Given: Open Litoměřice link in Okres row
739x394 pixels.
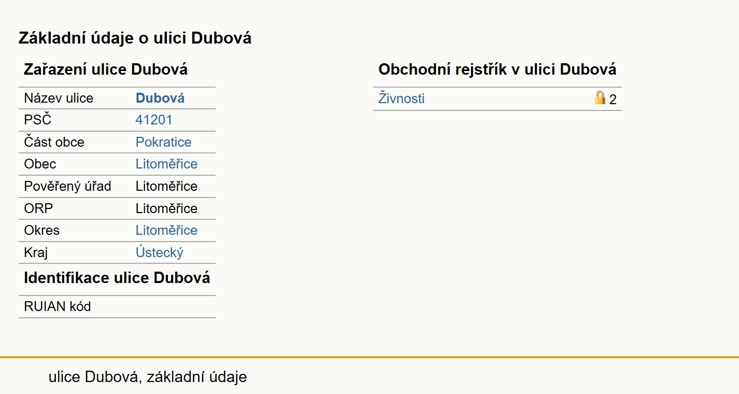Looking at the screenshot, I should point(166,230).
